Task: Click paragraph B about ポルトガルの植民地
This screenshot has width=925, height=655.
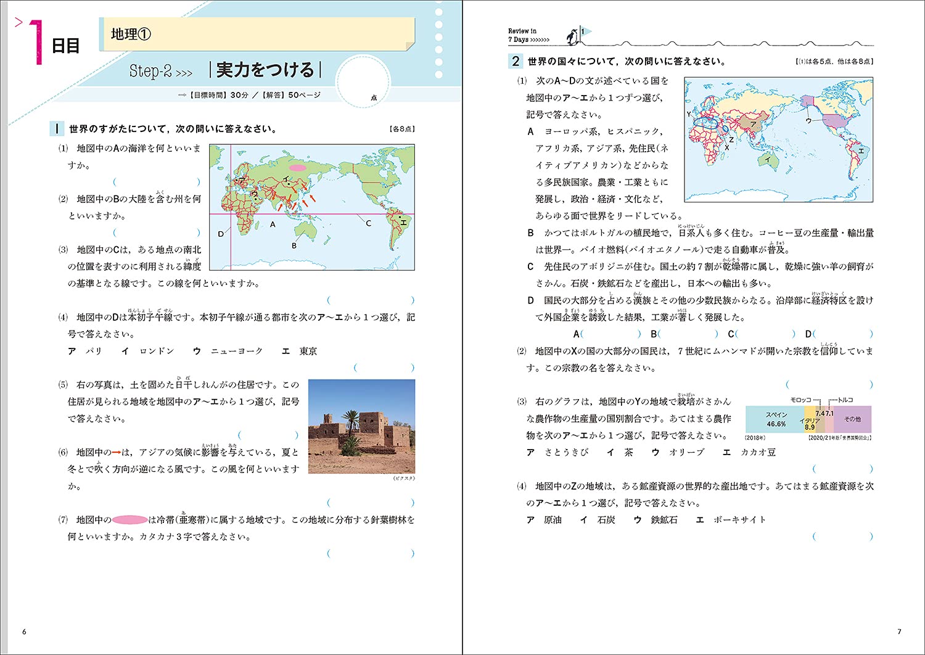Action: pyautogui.click(x=700, y=241)
